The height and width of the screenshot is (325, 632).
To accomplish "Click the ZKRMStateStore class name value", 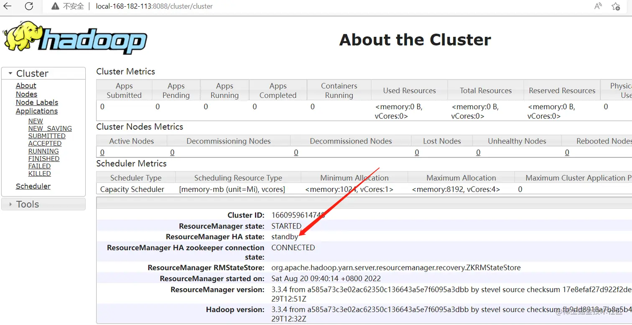I will point(396,268).
